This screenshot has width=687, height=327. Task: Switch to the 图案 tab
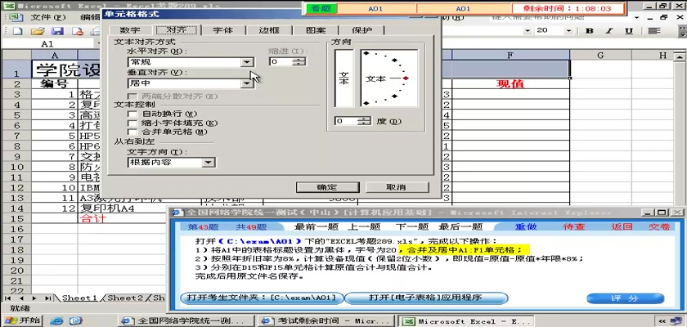point(316,30)
